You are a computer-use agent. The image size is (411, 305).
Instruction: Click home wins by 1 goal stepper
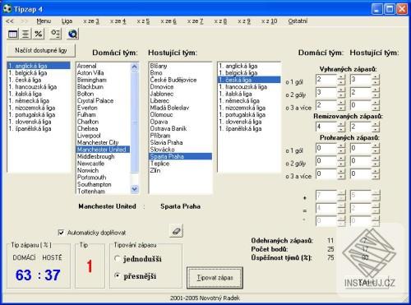[x=341, y=80]
